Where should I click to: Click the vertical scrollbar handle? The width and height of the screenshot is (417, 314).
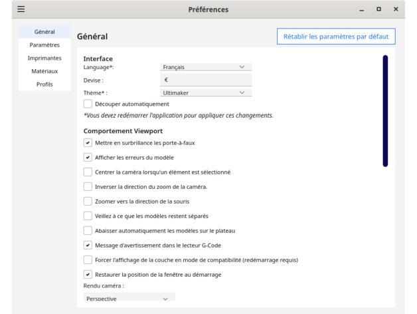click(384, 110)
